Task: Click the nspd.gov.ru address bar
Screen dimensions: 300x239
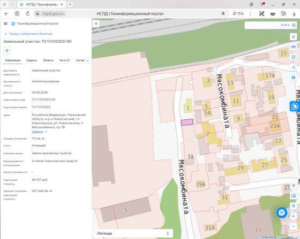Action: (53, 14)
